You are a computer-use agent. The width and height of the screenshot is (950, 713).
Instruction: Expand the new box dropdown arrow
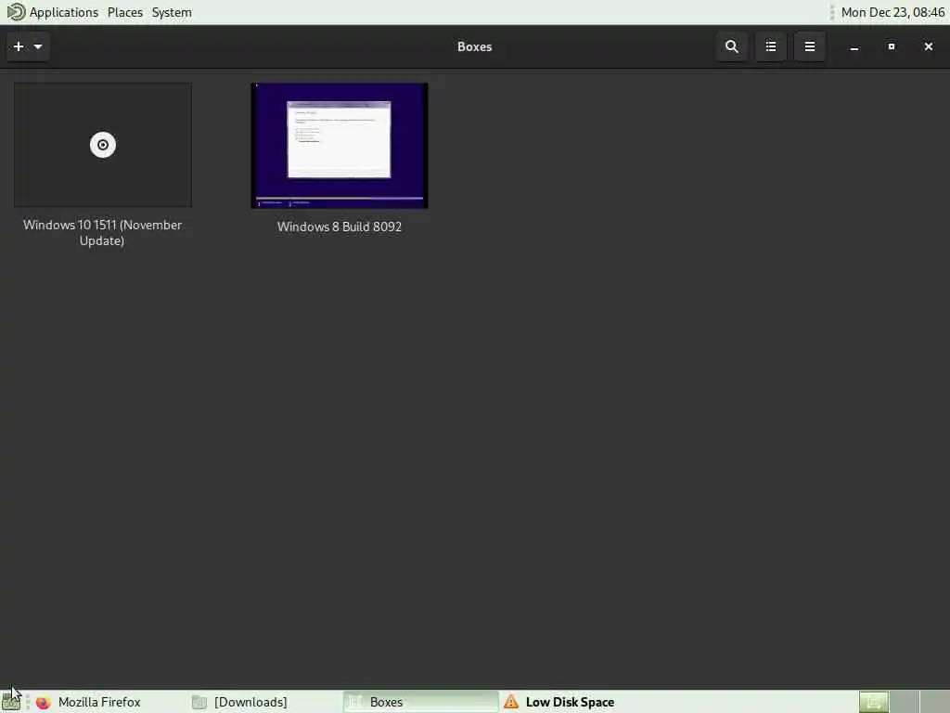click(38, 46)
